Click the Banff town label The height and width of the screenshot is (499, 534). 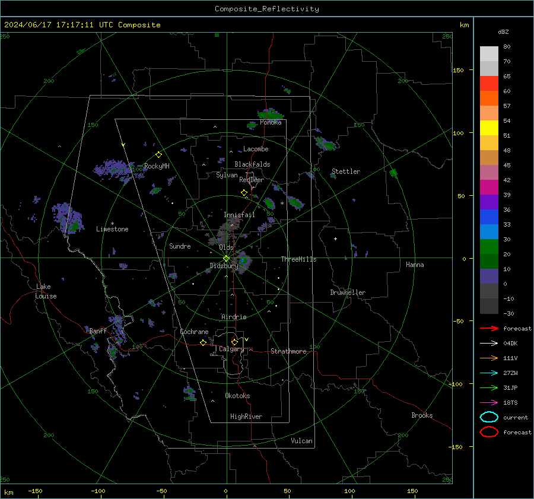pos(98,330)
